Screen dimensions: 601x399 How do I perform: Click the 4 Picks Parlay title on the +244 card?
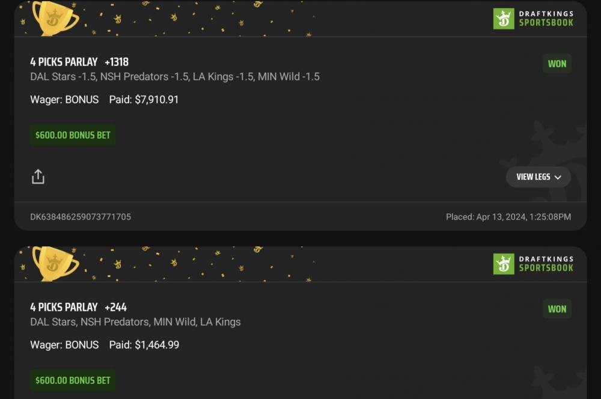click(x=64, y=307)
